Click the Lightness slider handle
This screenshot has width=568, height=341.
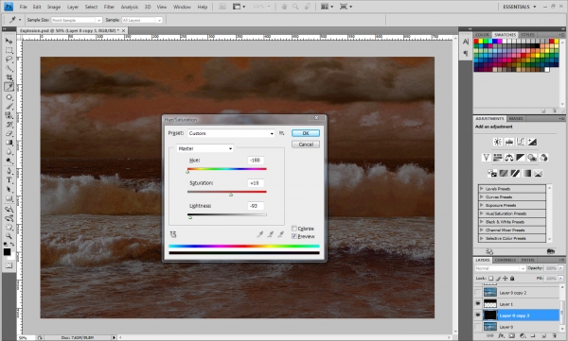(190, 217)
